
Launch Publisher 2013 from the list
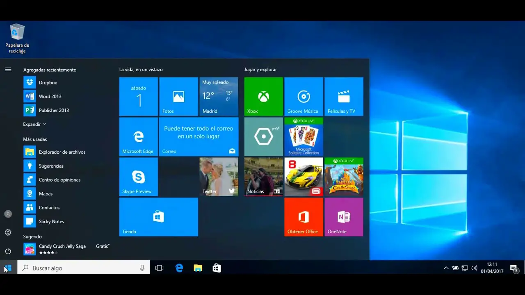point(66,110)
